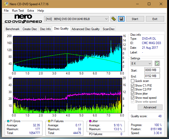Screen dimensions: 169x139
Task: Click the Jitter average 9.10 %
Action: click(118, 125)
